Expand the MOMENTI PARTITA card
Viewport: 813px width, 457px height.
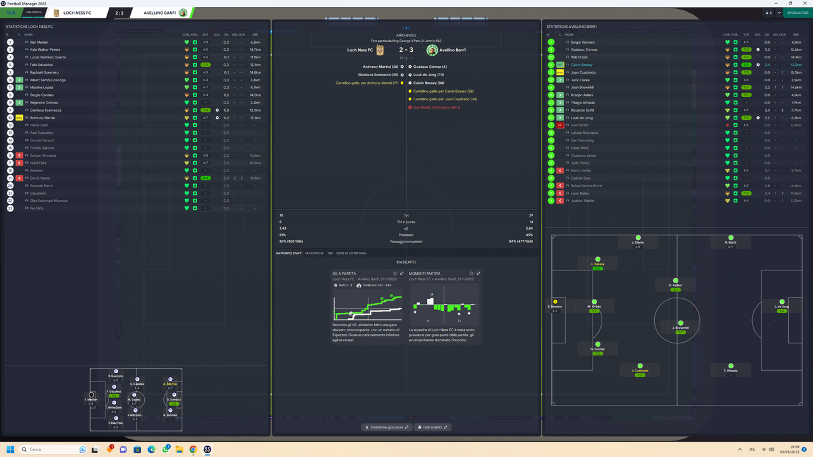478,274
